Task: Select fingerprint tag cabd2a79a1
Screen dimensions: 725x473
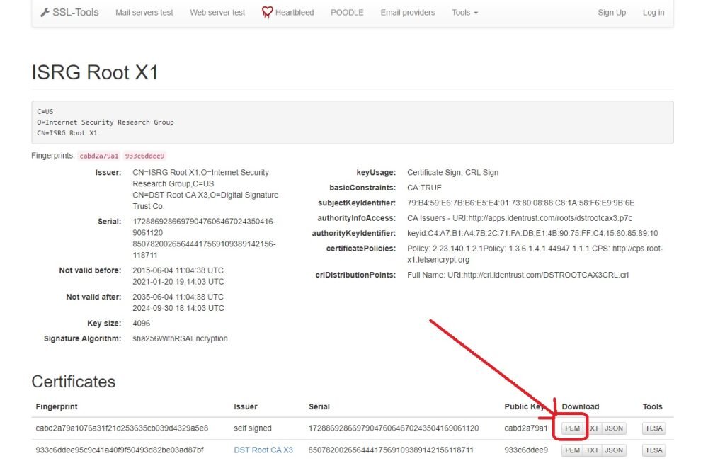Action: point(99,156)
